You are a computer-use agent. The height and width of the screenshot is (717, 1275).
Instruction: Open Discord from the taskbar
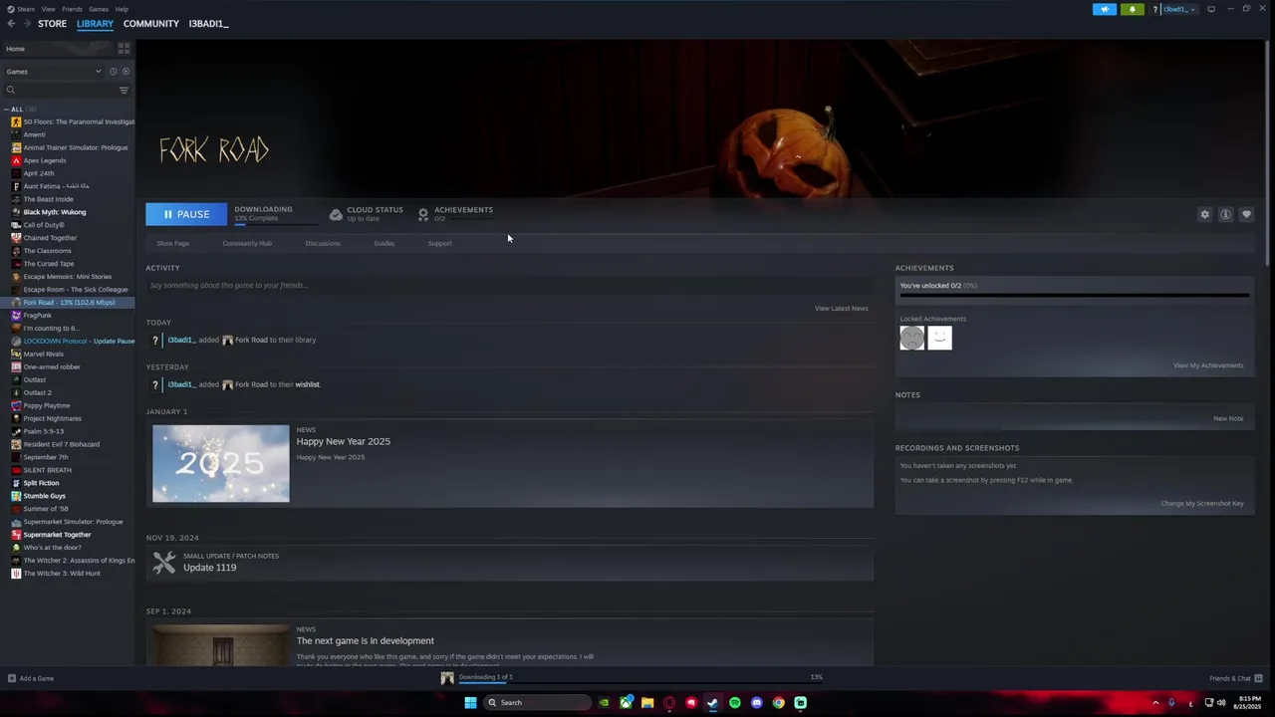pos(757,702)
